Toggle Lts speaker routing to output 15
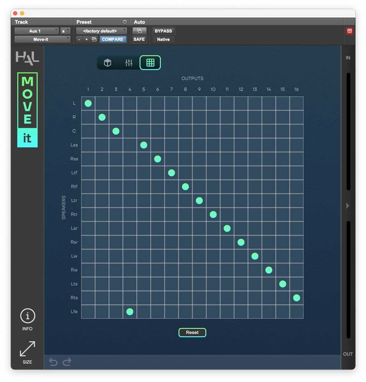Viewport: 366px width, 382px height. tap(283, 284)
